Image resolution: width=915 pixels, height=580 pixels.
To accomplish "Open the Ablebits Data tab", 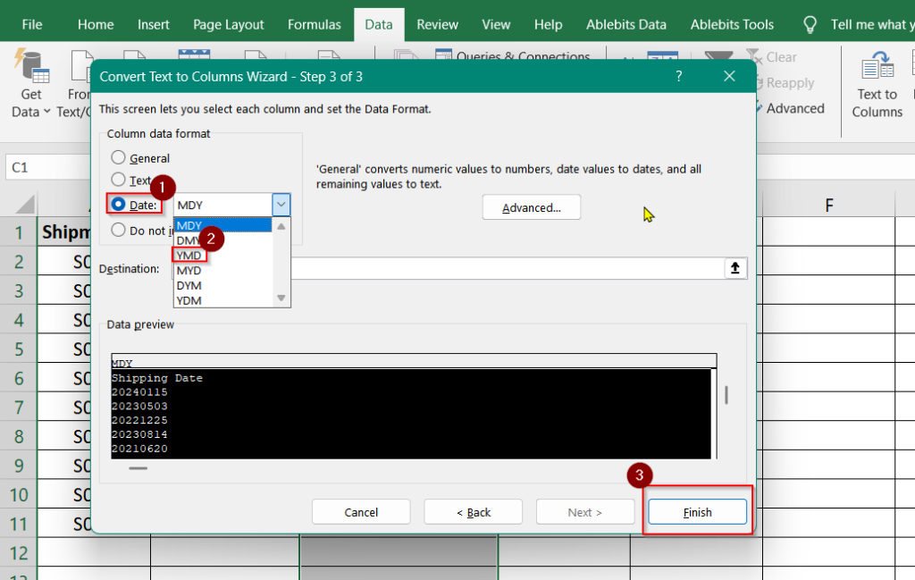I will pos(625,24).
